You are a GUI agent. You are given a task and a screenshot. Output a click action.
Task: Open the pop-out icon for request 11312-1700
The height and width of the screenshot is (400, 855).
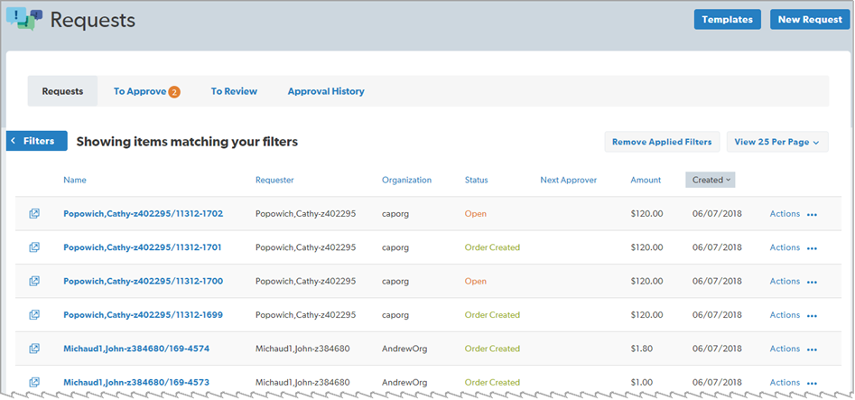34,282
